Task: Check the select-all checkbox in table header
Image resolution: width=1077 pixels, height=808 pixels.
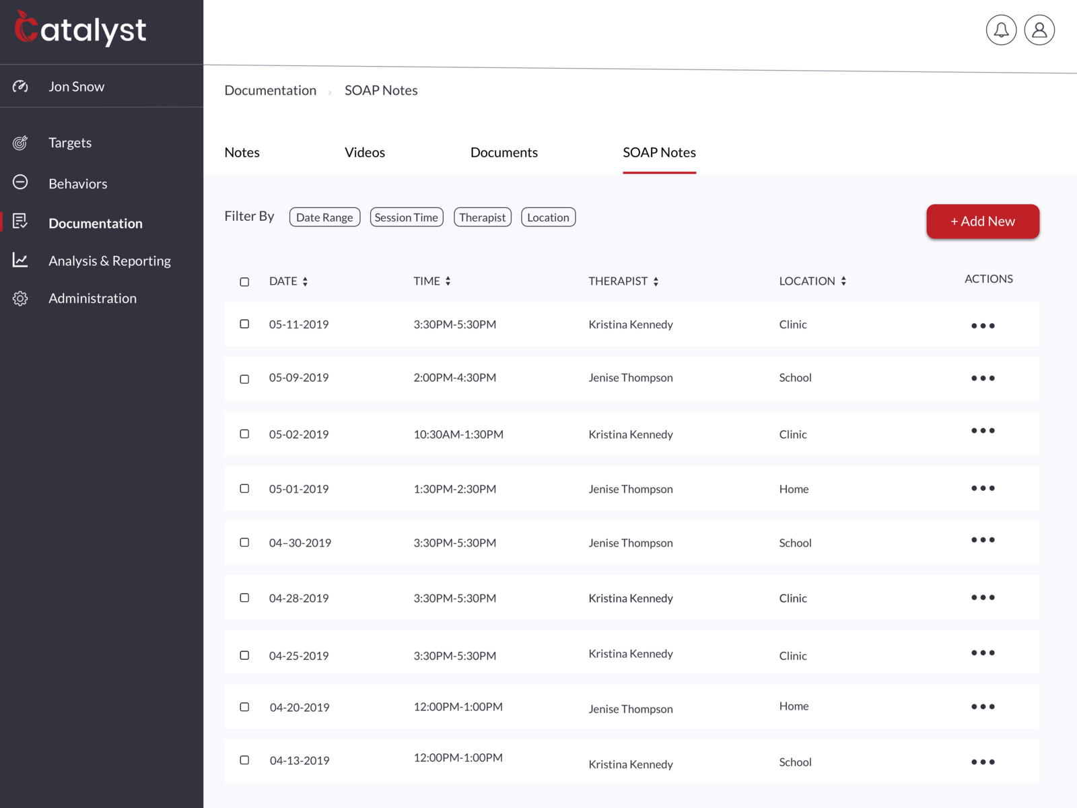Action: pyautogui.click(x=244, y=282)
